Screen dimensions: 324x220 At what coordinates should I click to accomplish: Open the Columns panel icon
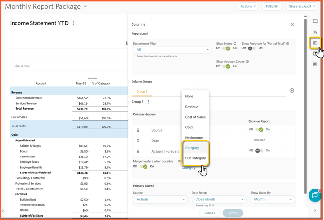315,43
